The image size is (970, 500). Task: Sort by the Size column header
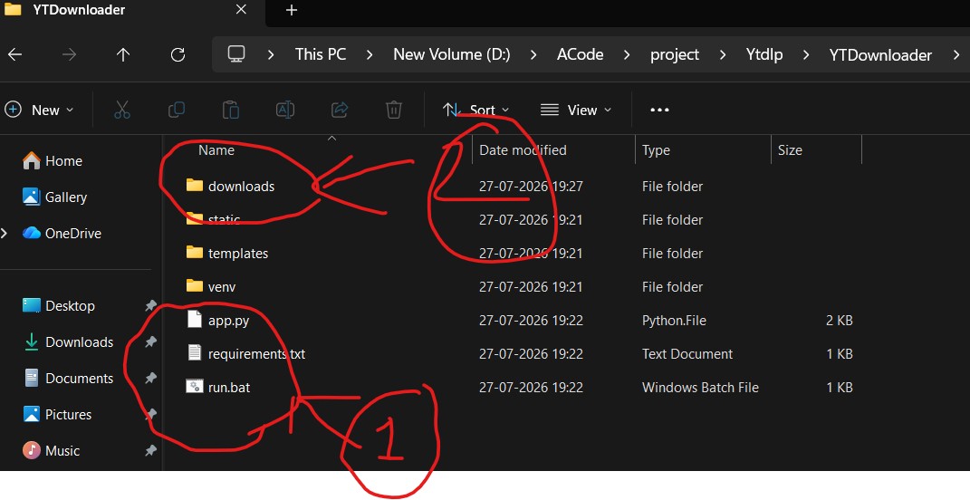790,150
